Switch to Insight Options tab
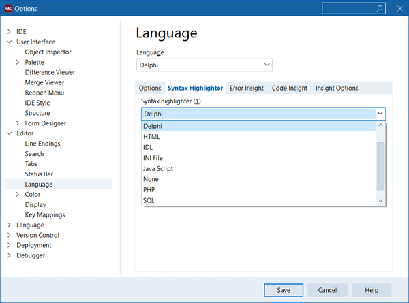409x303 pixels. 337,88
